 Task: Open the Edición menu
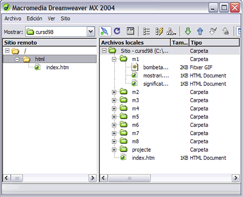[x=34, y=18]
